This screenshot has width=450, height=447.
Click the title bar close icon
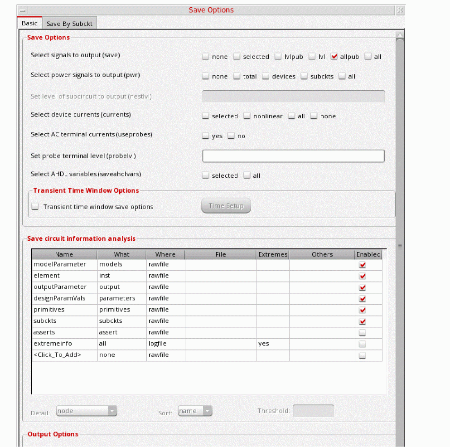pos(400,10)
